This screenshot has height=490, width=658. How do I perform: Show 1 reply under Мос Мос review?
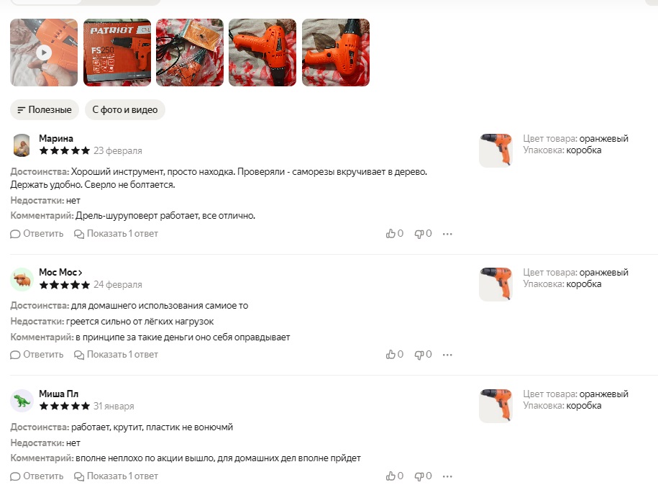tap(116, 355)
